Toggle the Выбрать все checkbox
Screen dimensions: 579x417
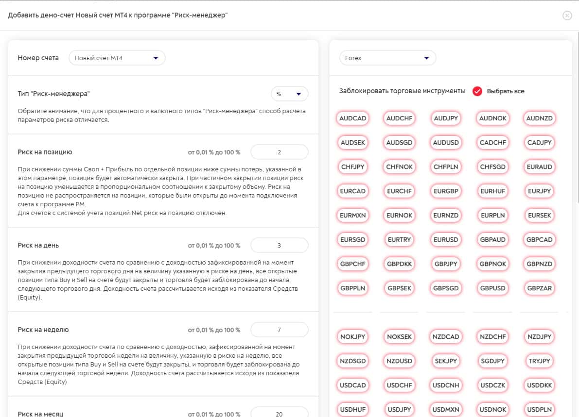477,91
